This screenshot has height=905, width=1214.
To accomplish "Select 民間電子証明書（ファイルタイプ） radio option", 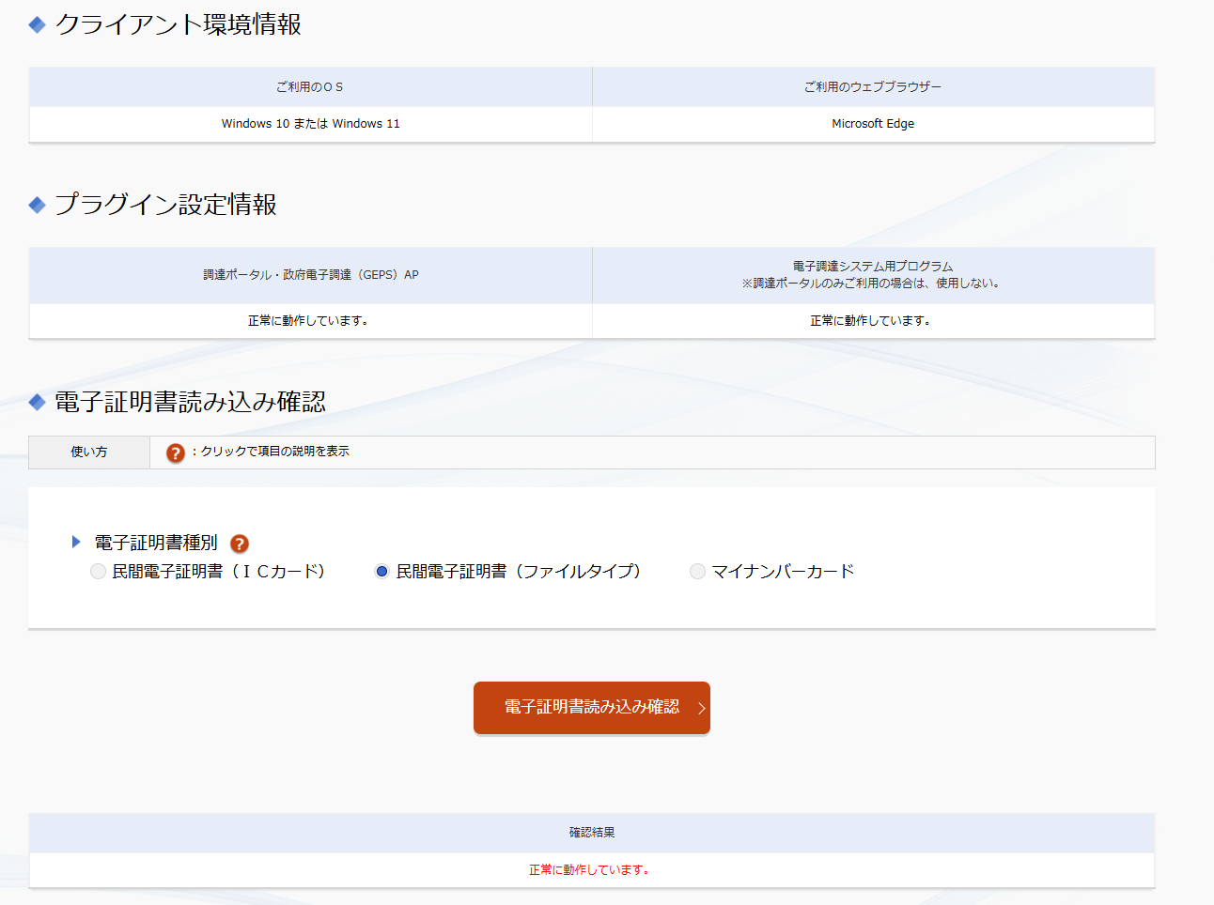I will (x=381, y=572).
